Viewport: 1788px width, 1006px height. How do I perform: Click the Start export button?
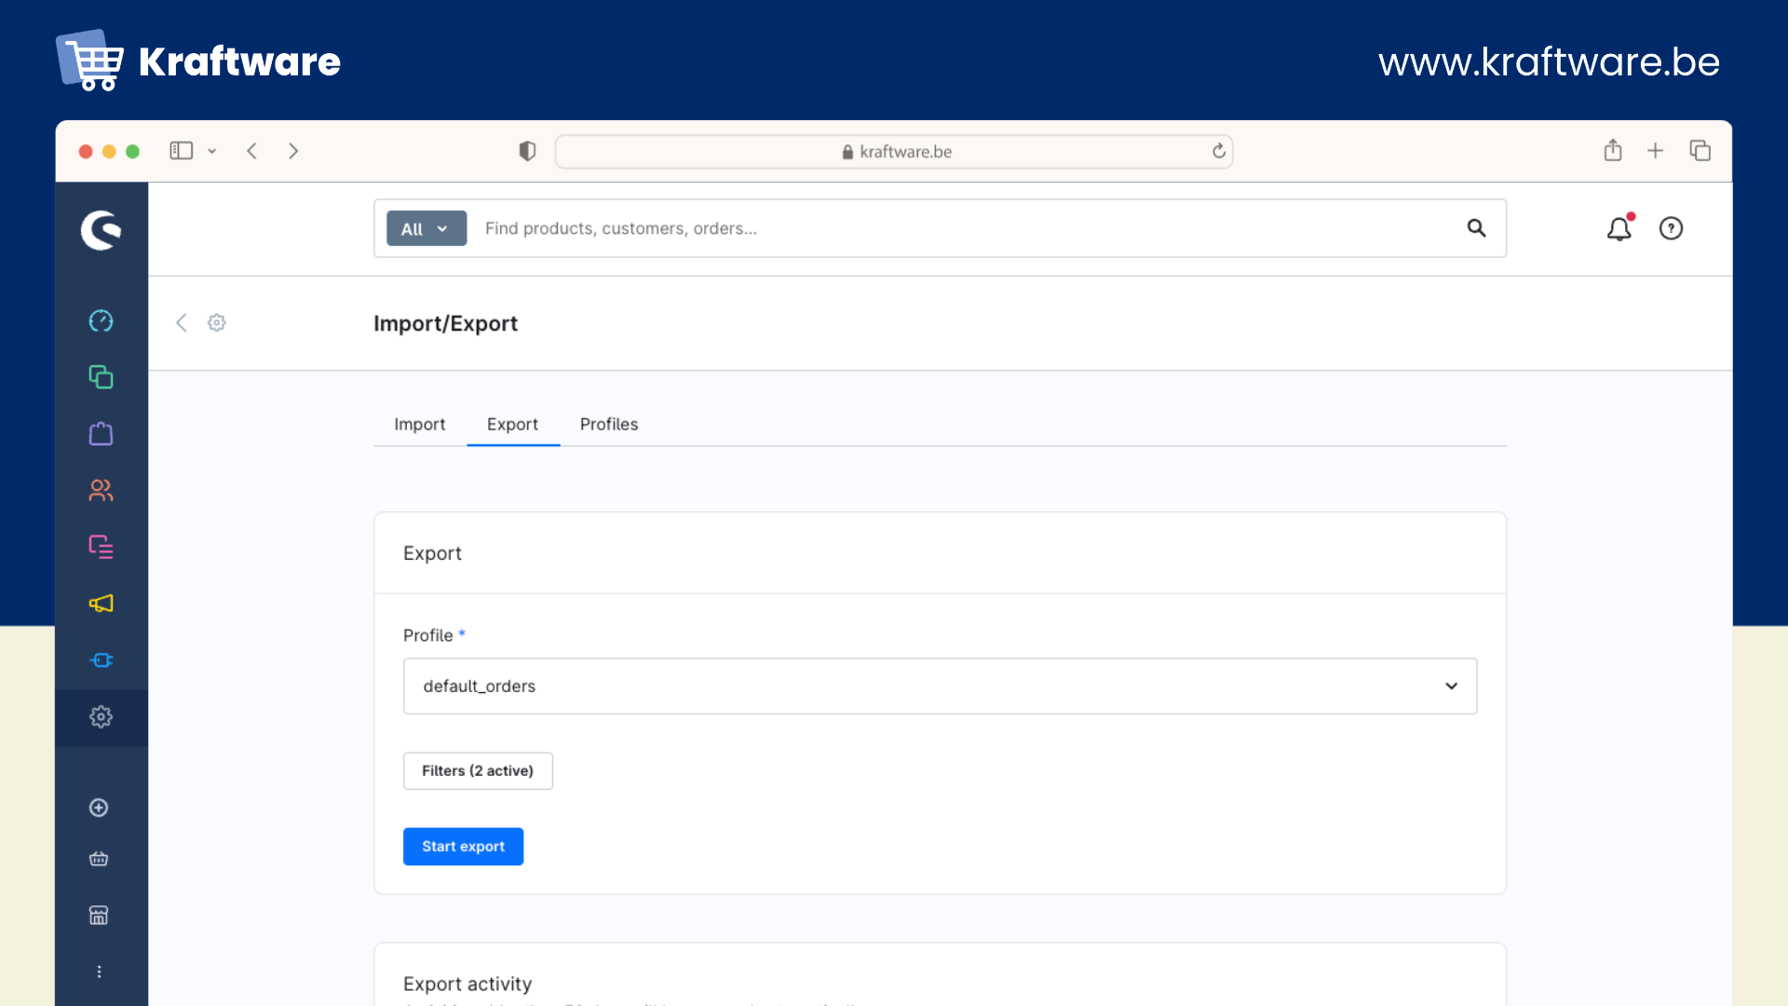tap(463, 847)
